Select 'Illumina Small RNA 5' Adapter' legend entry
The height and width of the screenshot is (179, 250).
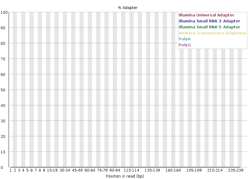pyautogui.click(x=209, y=27)
